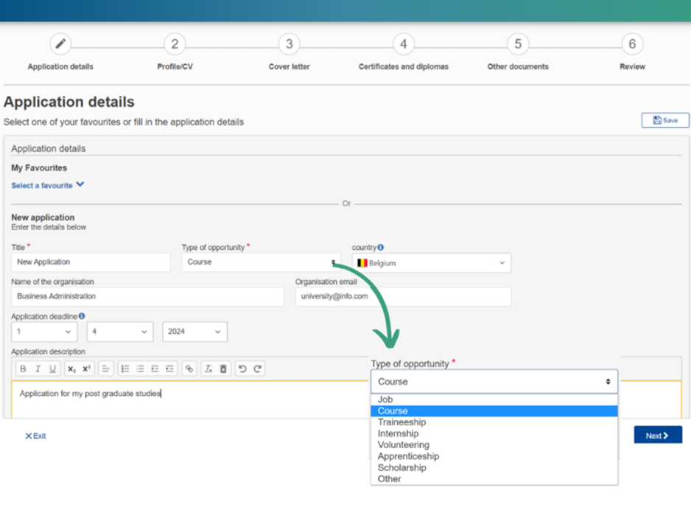Go to step 5 Other documents
Viewport: 691px width, 519px height.
pos(518,43)
